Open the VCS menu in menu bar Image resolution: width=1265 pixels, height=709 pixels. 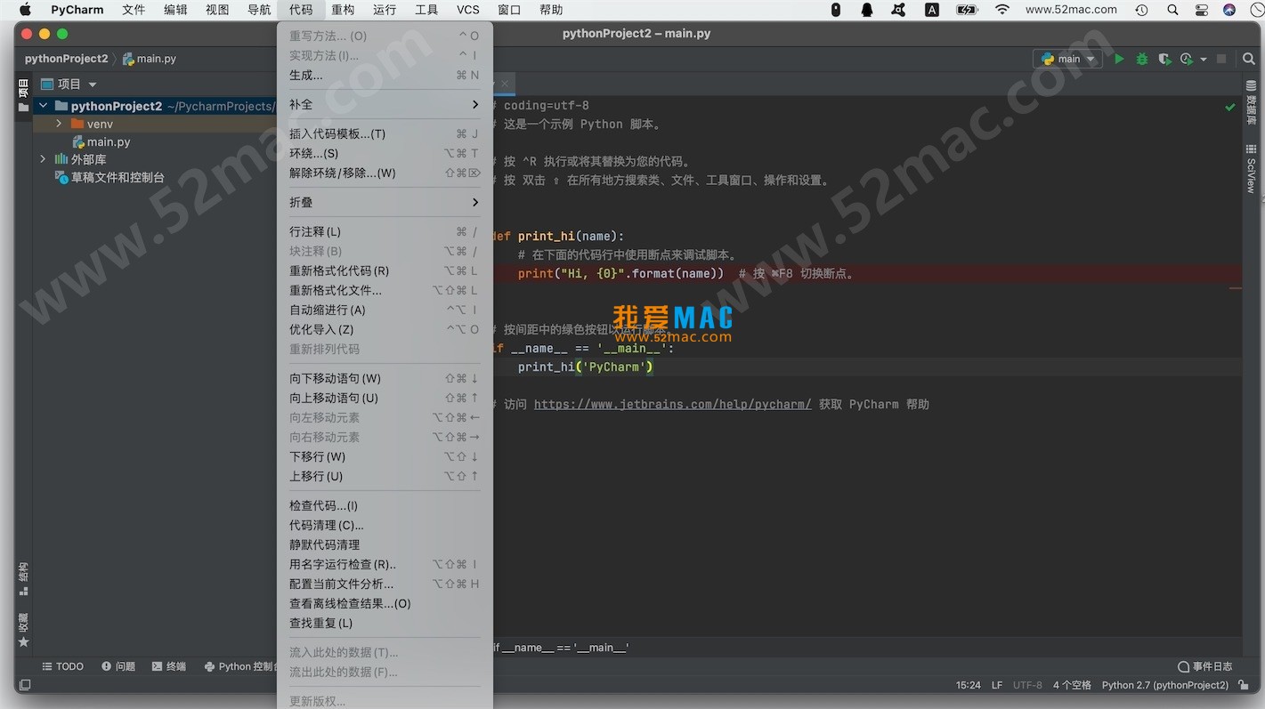(x=468, y=10)
